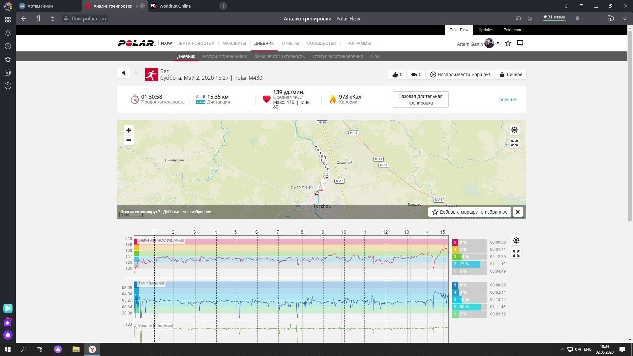The image size is (633, 356).
Task: Select Физическая активность sub-tab
Action: [x=279, y=56]
